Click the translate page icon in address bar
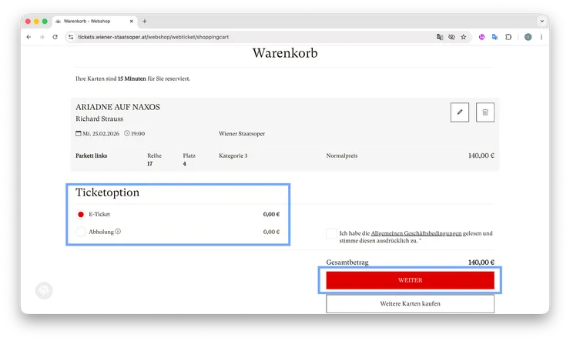 (440, 37)
